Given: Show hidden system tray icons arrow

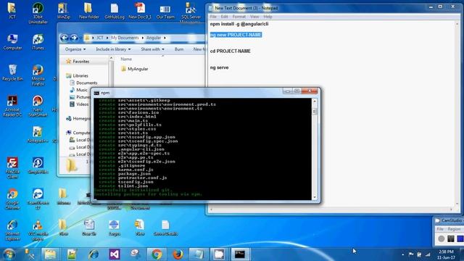Looking at the screenshot, I should click(x=403, y=254).
